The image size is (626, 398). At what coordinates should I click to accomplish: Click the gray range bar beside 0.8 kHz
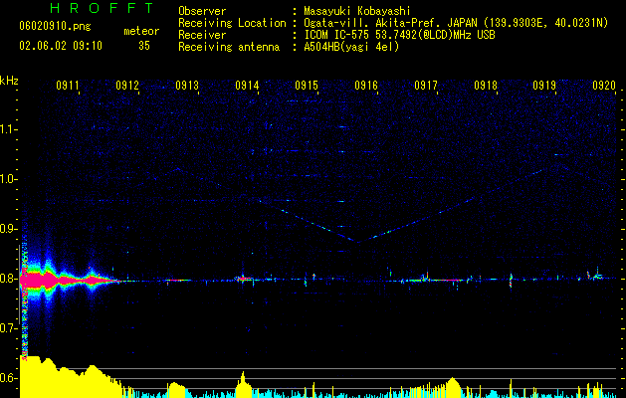(x=19, y=285)
